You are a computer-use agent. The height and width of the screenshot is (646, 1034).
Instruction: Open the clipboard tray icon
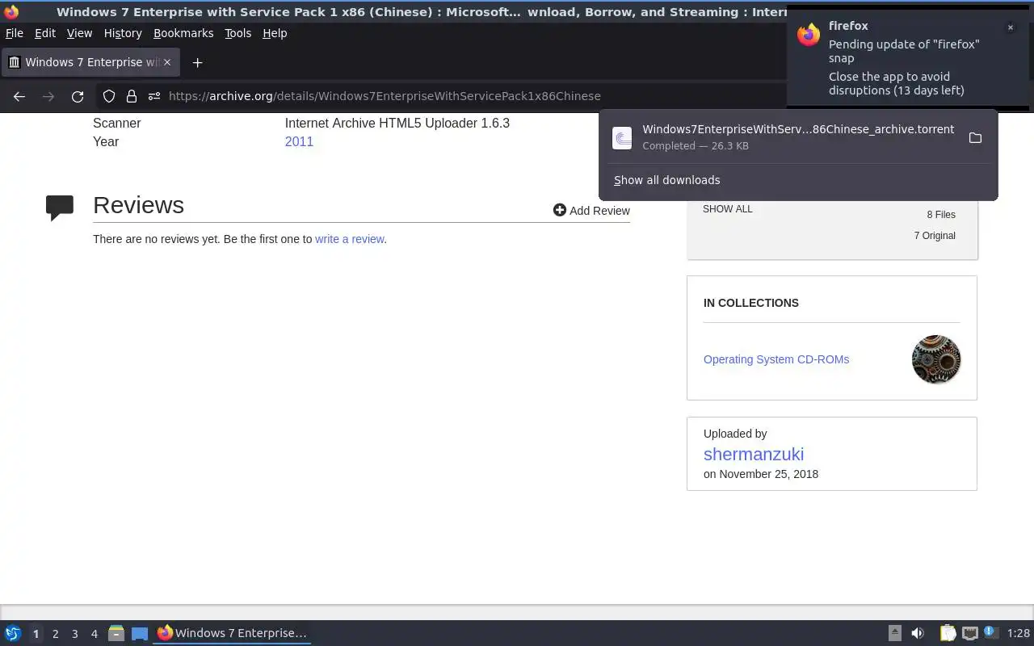coord(948,634)
